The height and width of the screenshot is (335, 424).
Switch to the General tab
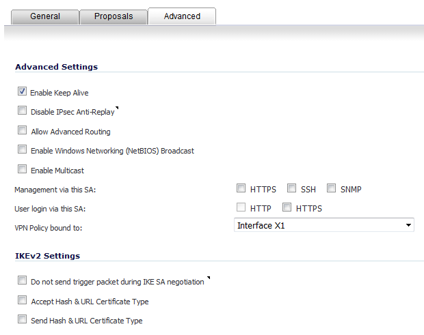(x=45, y=17)
